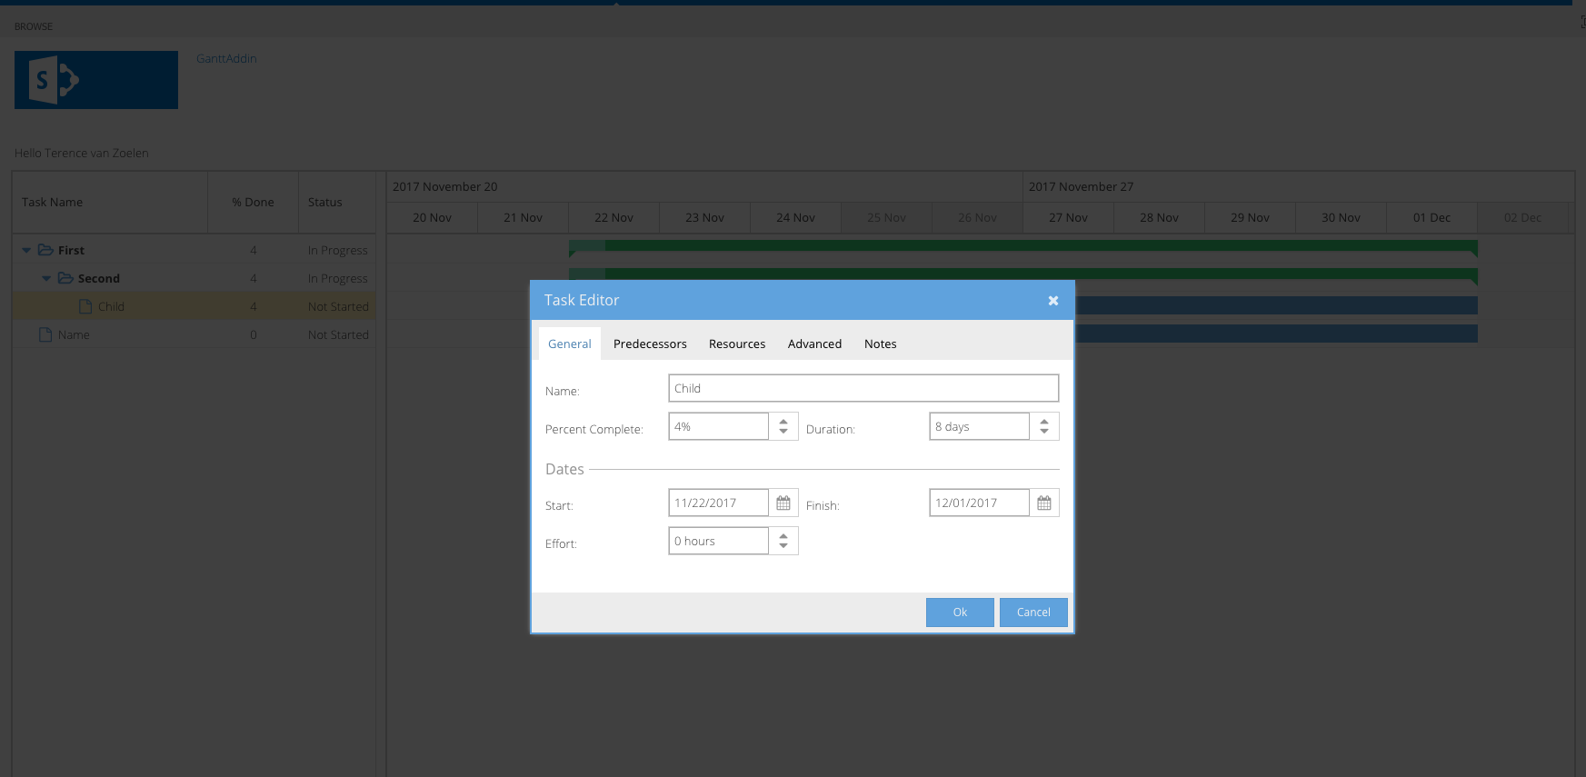Go to the Advanced tab
The width and height of the screenshot is (1586, 777).
(814, 344)
